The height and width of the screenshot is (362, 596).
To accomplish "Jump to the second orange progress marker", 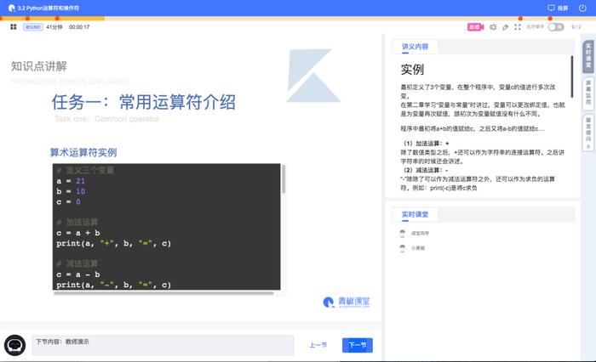I will click(x=27, y=18).
